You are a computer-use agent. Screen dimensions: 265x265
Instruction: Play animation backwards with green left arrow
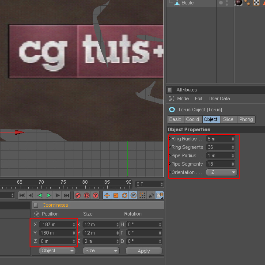pos(40,196)
